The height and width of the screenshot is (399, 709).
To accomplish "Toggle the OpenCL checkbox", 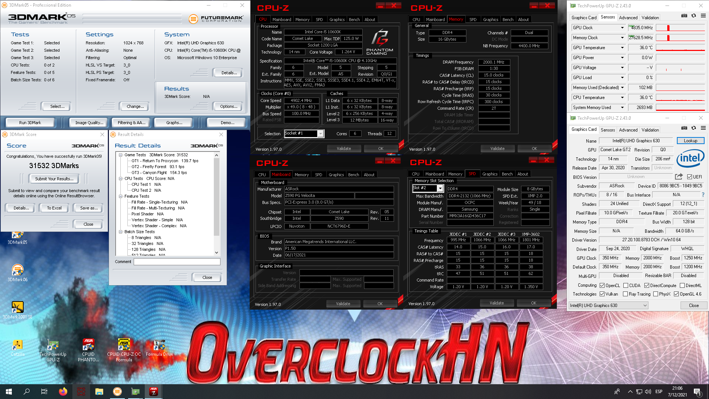I will tap(602, 285).
